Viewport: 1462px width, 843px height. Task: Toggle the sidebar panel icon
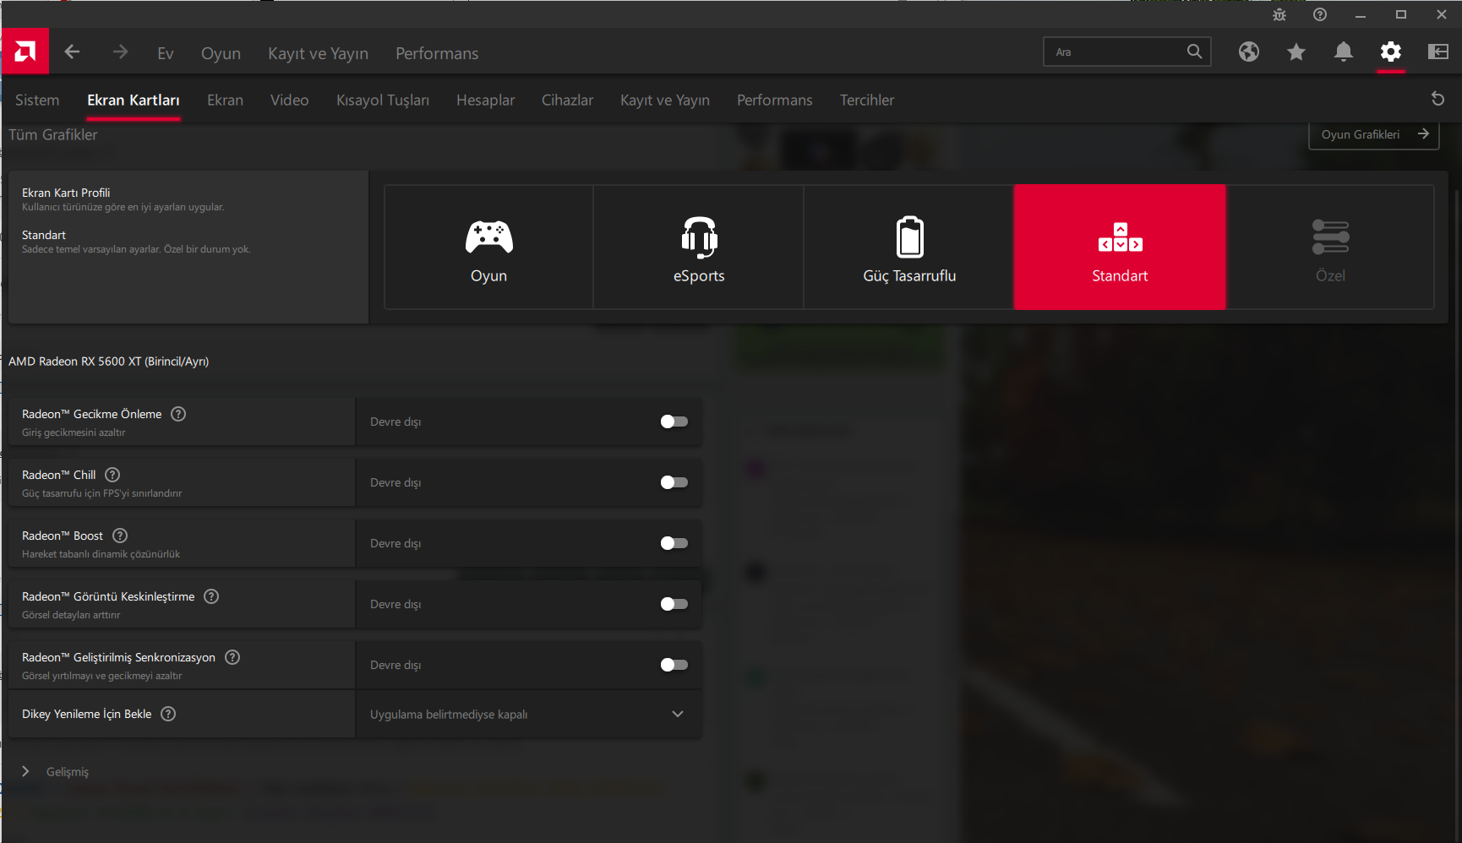[x=1438, y=52]
